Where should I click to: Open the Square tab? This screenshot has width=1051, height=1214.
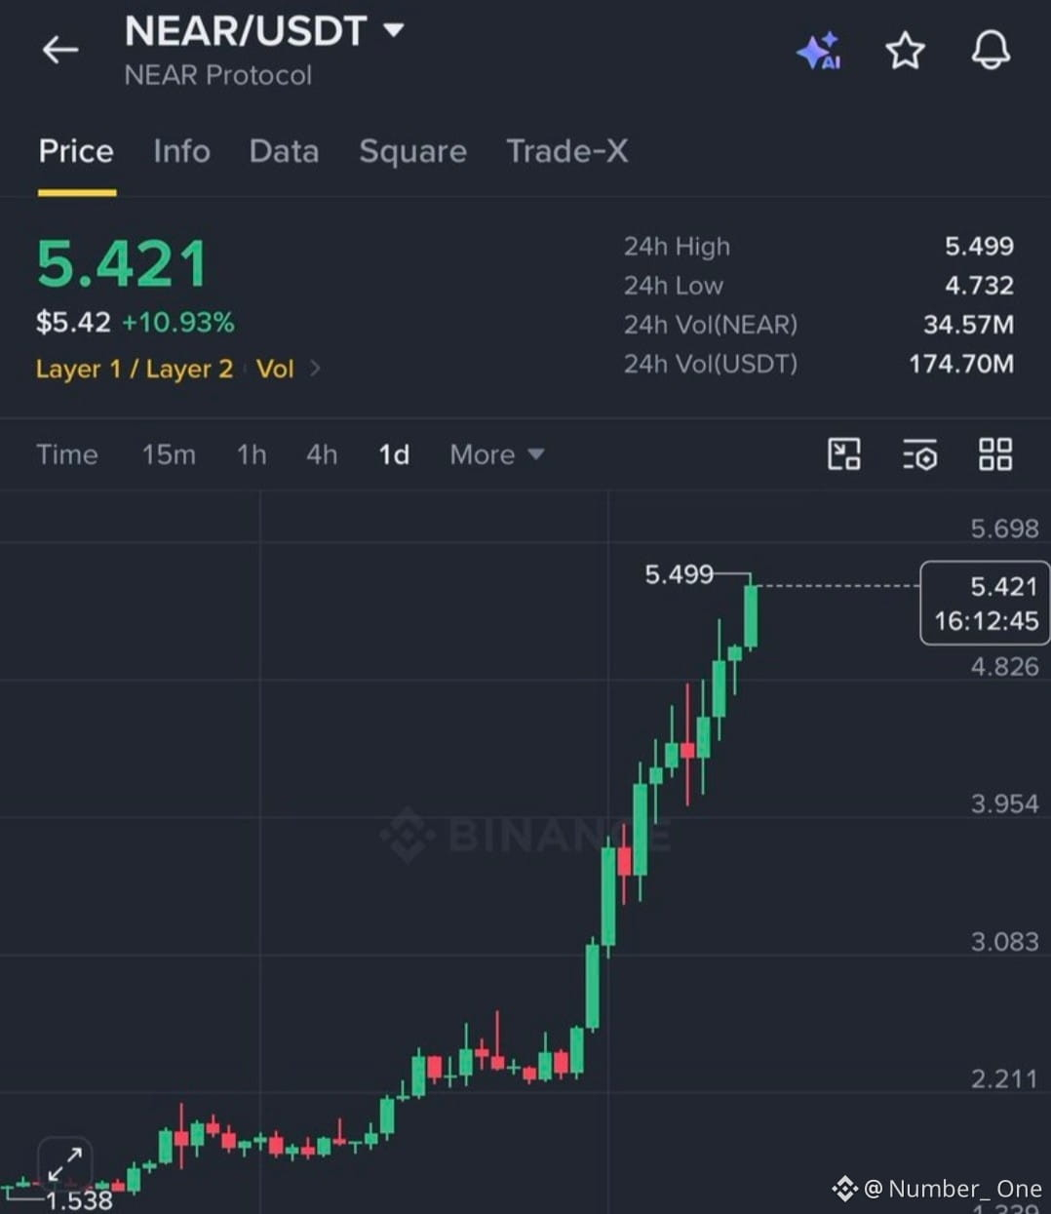pos(412,151)
